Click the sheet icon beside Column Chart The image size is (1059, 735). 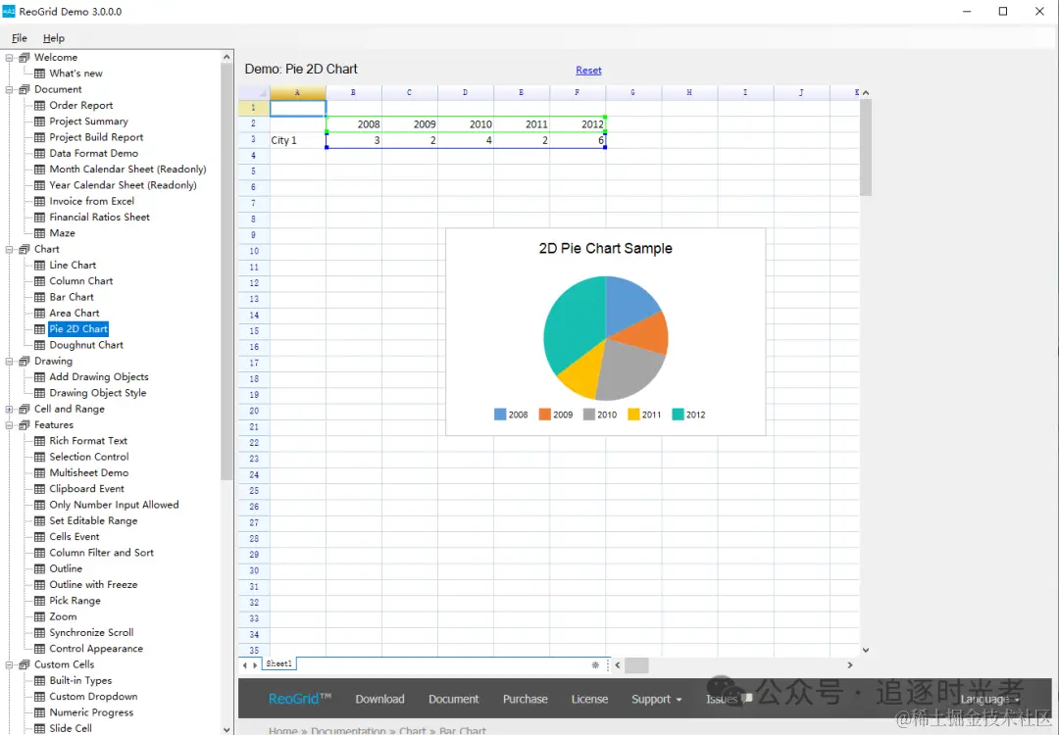point(40,281)
